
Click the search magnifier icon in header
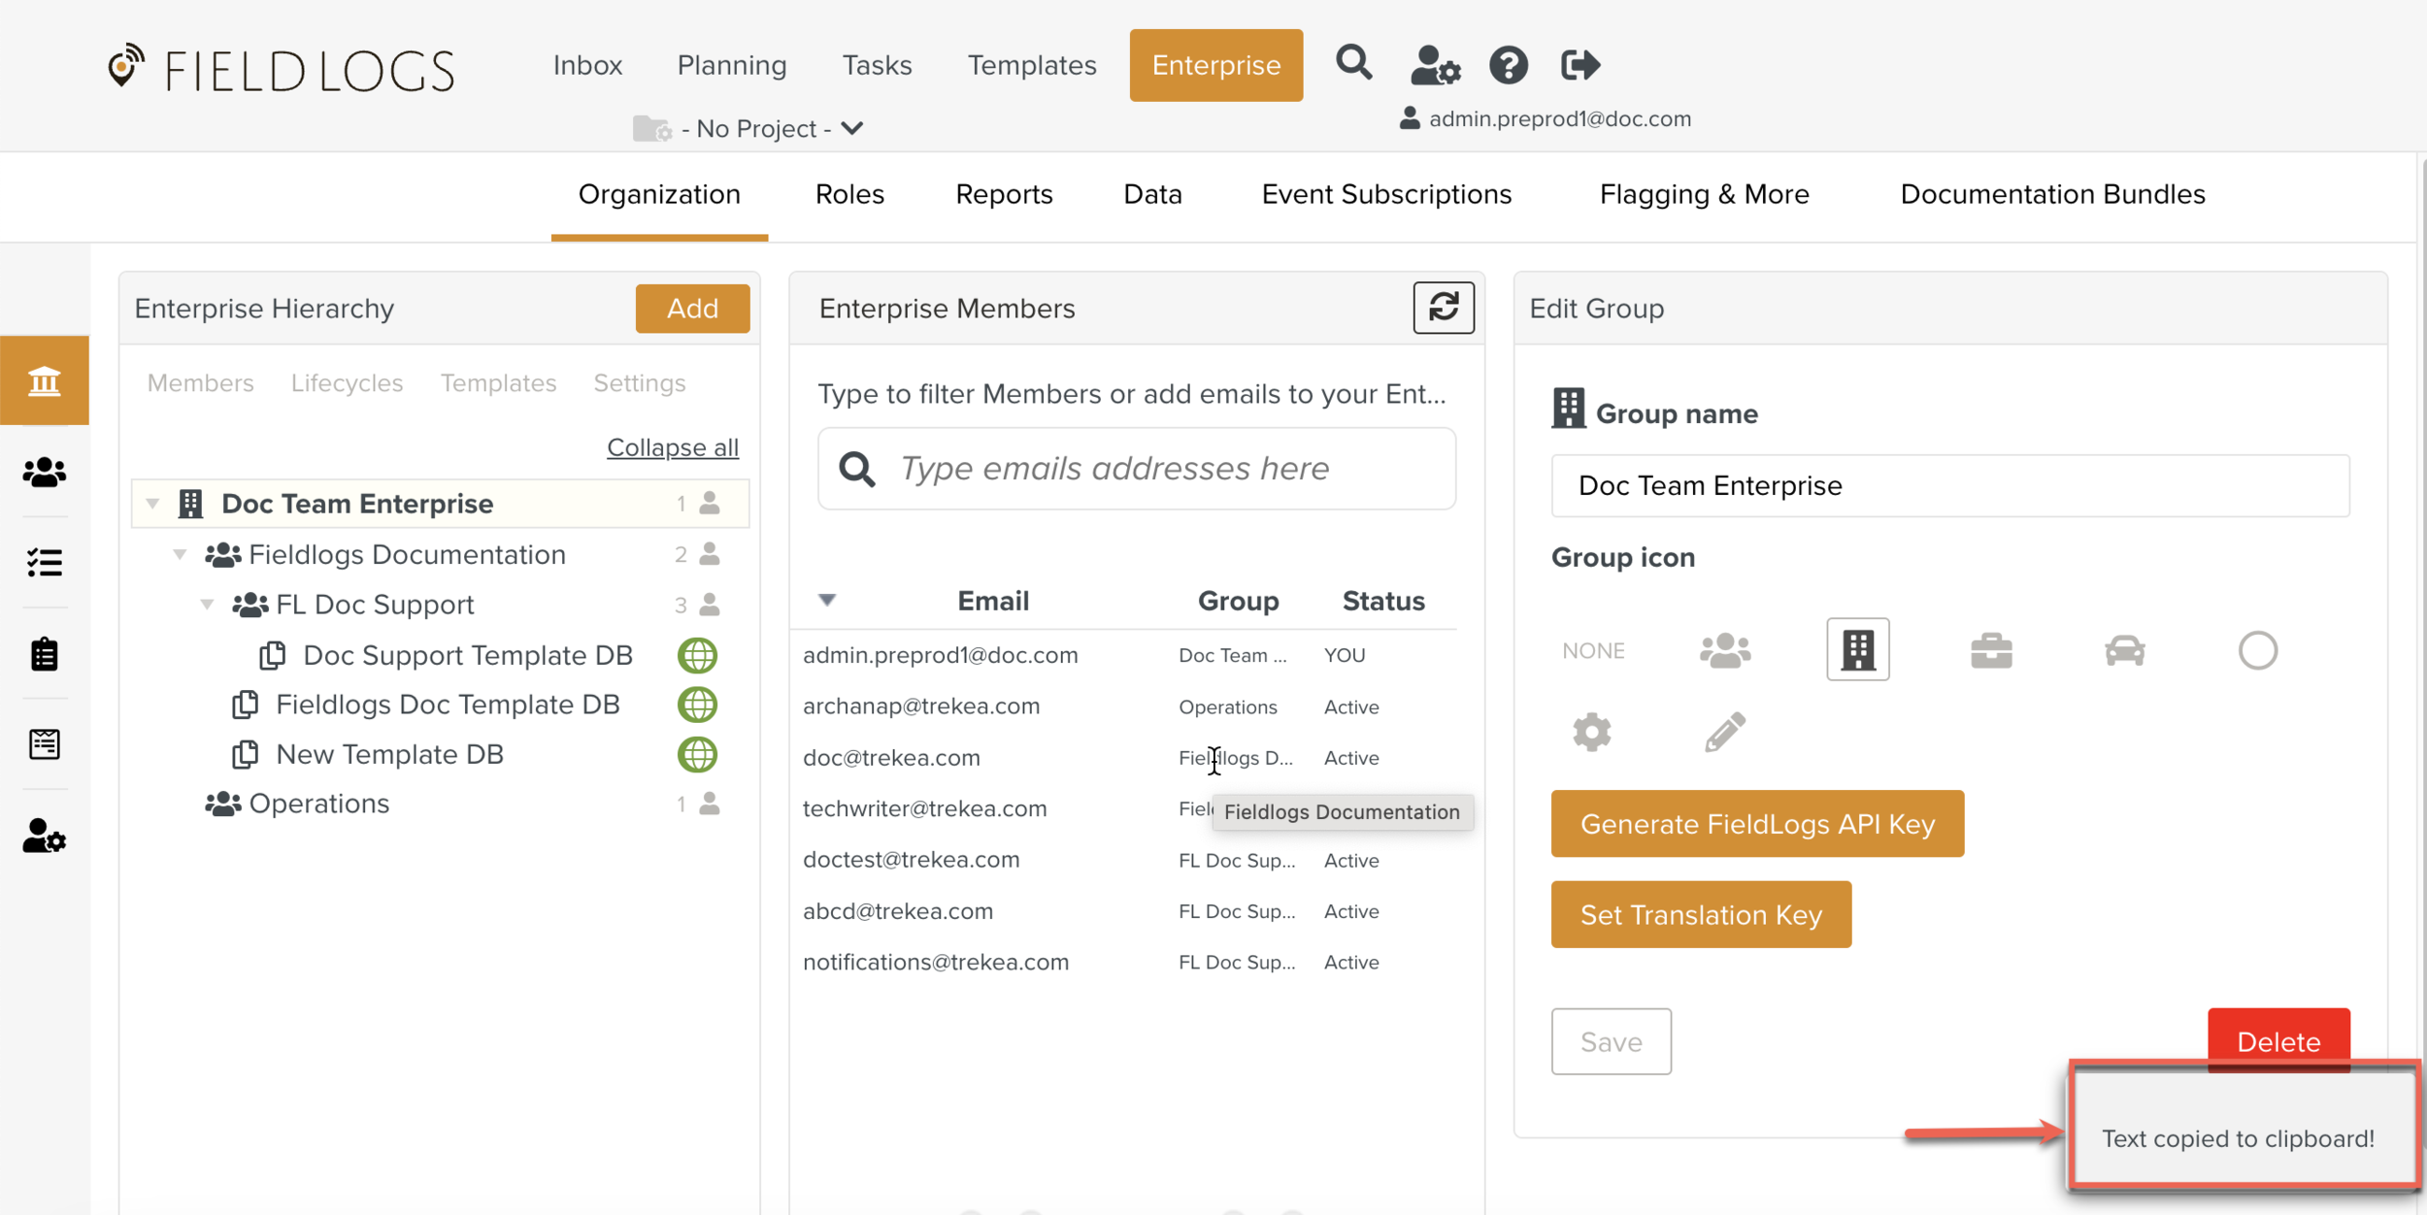pyautogui.click(x=1353, y=64)
